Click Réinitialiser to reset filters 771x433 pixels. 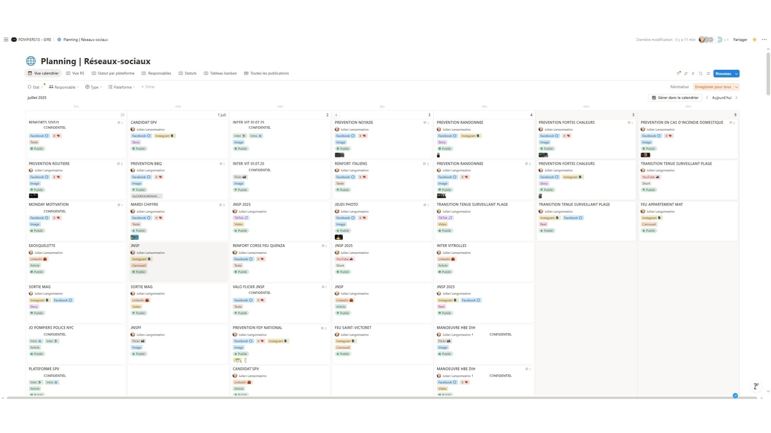(679, 87)
